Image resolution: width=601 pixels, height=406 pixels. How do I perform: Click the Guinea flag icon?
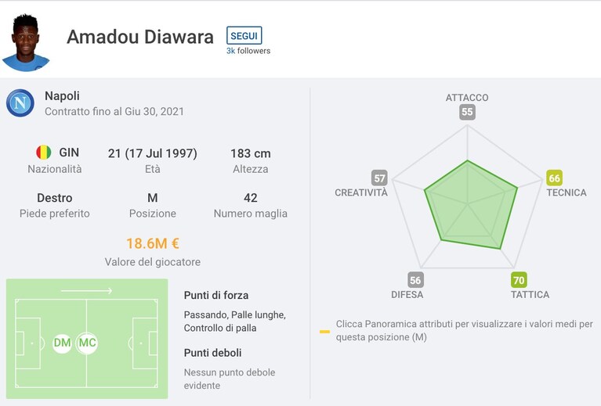43,153
